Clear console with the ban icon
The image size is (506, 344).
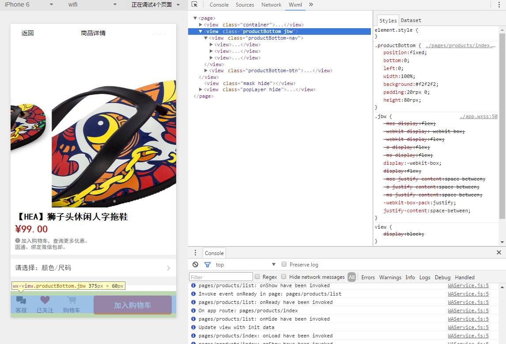[x=195, y=265]
